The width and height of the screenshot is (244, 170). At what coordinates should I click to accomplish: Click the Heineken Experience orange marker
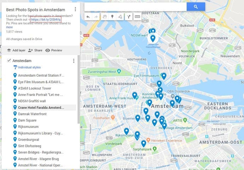pyautogui.click(x=148, y=140)
